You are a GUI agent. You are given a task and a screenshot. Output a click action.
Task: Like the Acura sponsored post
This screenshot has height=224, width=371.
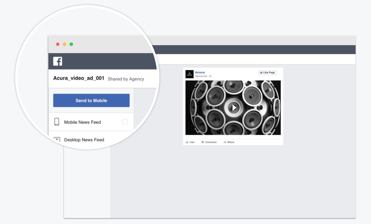[190, 142]
